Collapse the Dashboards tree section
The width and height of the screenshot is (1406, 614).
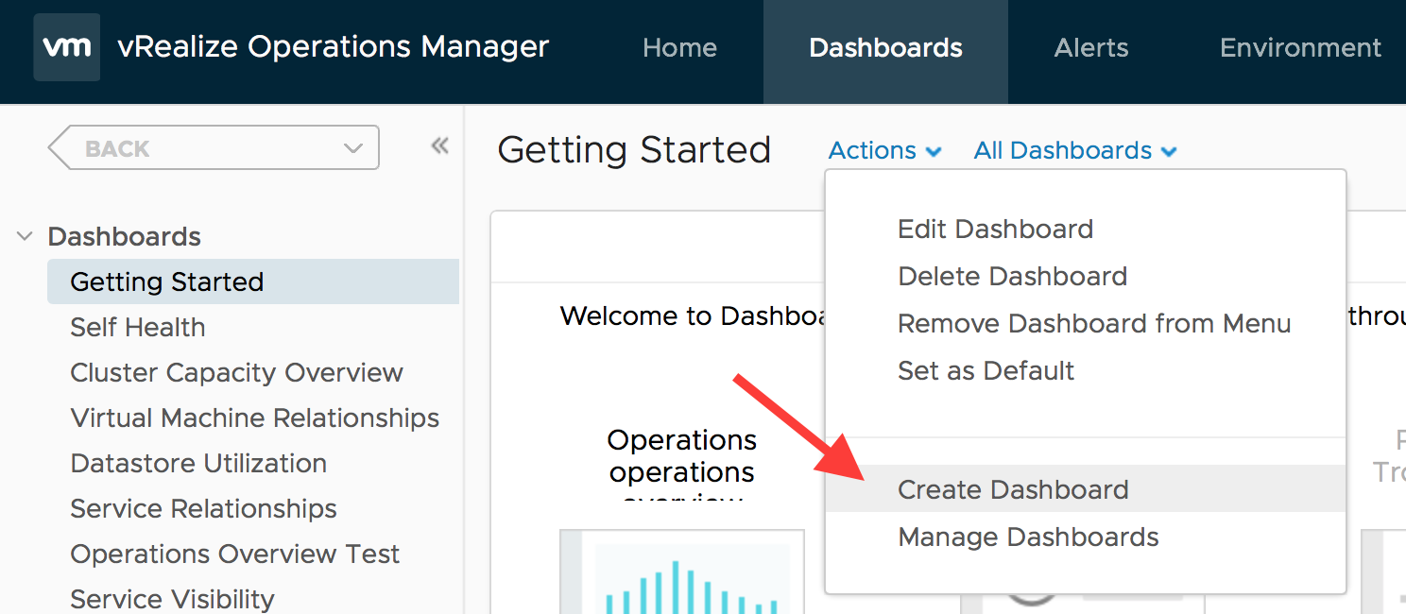[x=25, y=236]
